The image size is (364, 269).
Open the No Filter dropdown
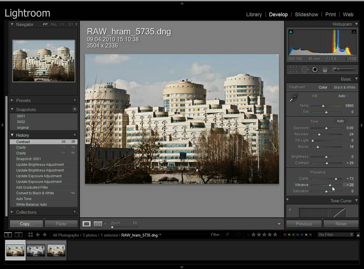pyautogui.click(x=336, y=235)
